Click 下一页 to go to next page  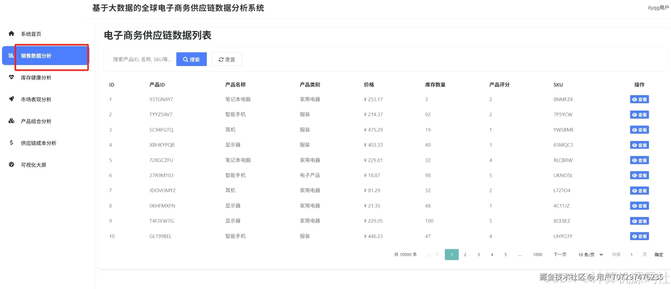[x=560, y=254]
